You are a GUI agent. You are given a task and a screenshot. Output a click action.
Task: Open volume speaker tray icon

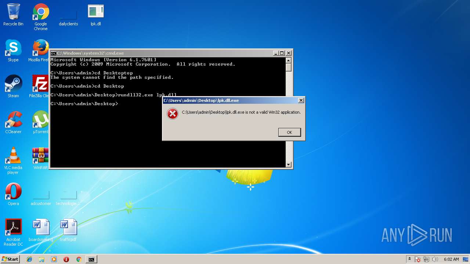pos(435,259)
